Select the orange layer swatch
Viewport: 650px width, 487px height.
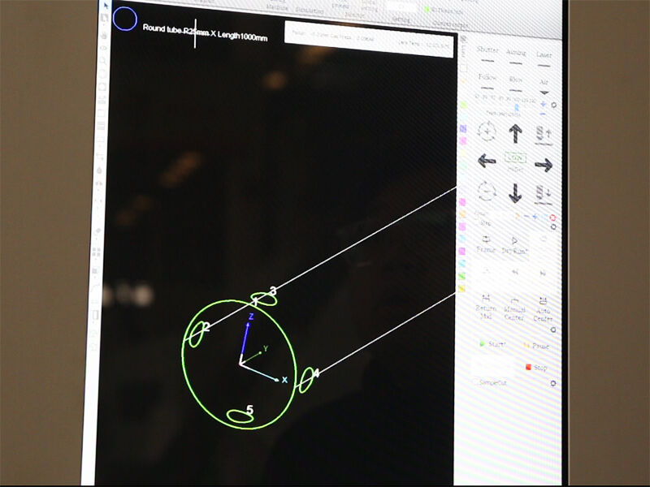click(x=462, y=214)
